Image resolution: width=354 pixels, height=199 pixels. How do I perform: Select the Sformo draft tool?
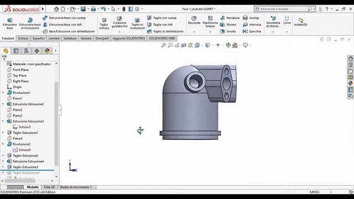click(228, 24)
